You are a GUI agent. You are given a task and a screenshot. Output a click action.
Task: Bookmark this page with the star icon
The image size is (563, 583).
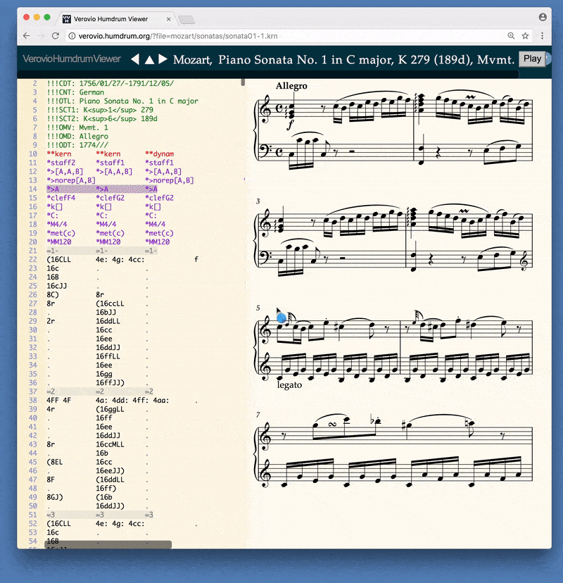pyautogui.click(x=525, y=36)
